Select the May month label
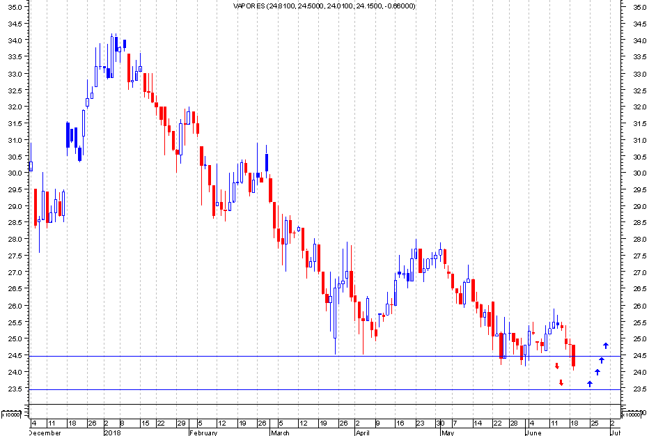The width and height of the screenshot is (649, 436). tap(448, 433)
